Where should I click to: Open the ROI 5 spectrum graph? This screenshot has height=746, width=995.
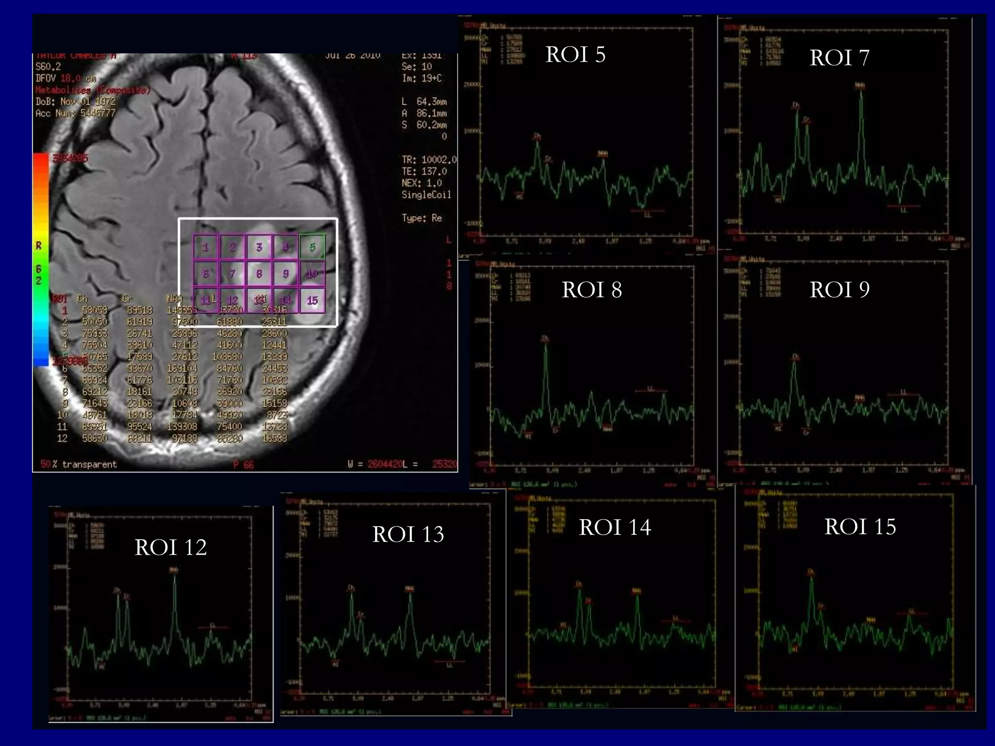coord(586,131)
